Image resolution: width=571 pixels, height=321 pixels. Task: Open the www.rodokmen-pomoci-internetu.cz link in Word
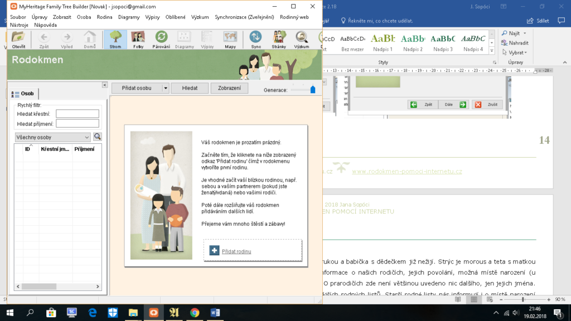407,171
